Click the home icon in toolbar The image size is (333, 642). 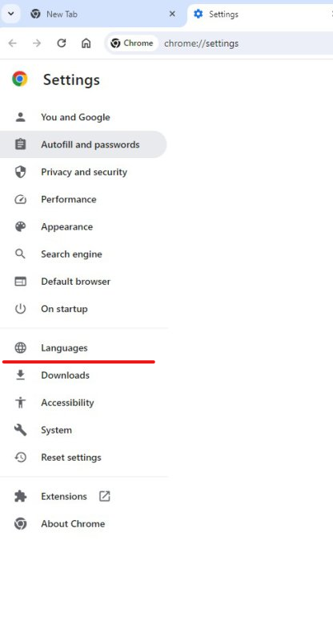[x=86, y=43]
